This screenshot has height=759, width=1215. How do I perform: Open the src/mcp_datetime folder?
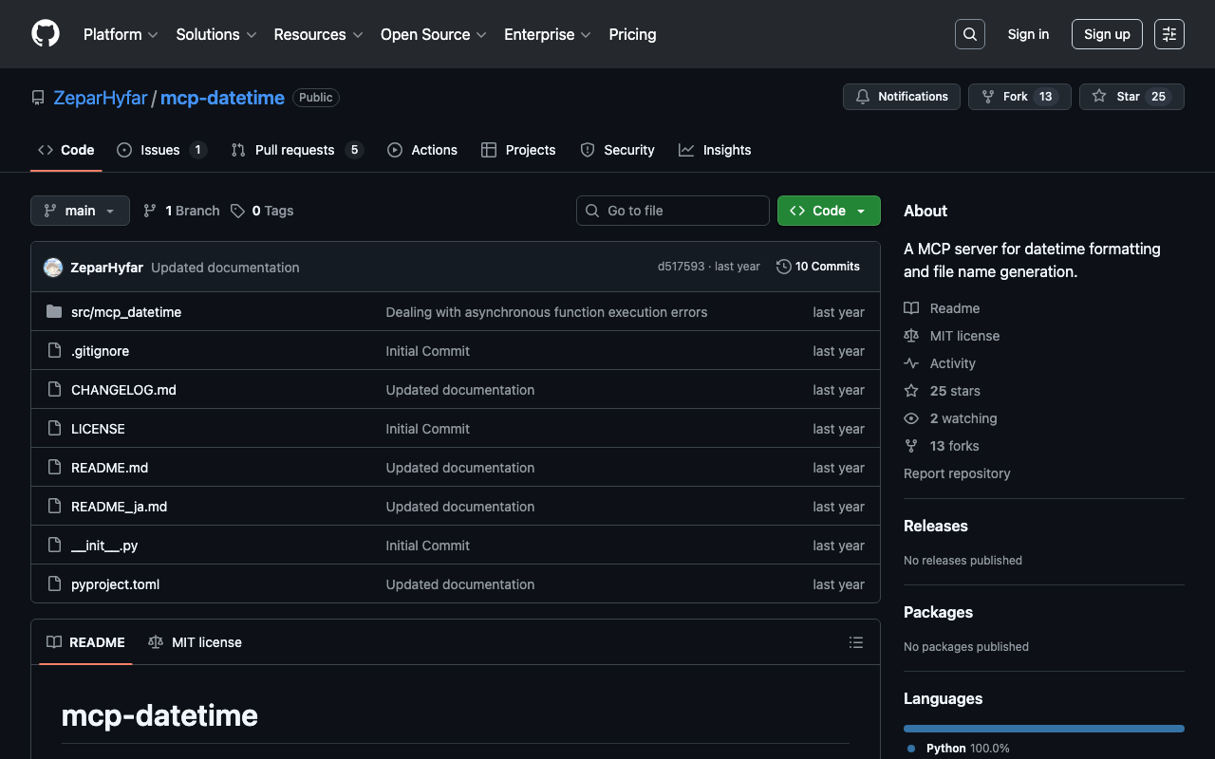coord(125,312)
